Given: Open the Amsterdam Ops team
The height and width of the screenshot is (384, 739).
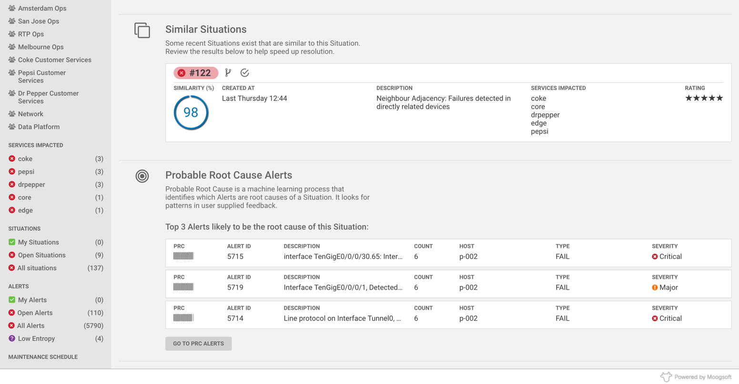Looking at the screenshot, I should (x=42, y=9).
